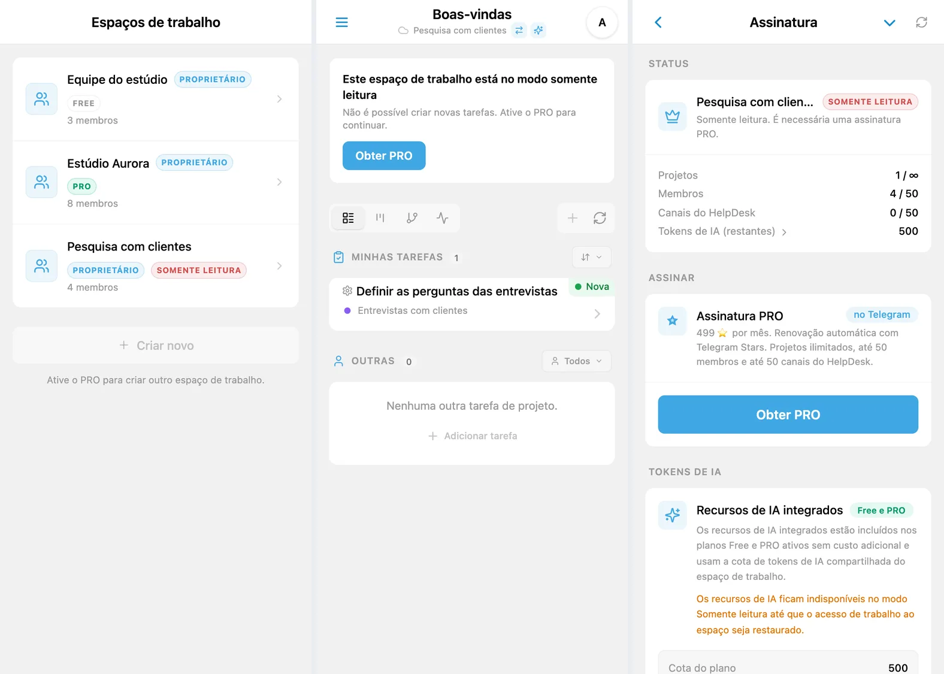
Task: Click the purple Entrevistas com clientes project dot
Action: [x=347, y=310]
